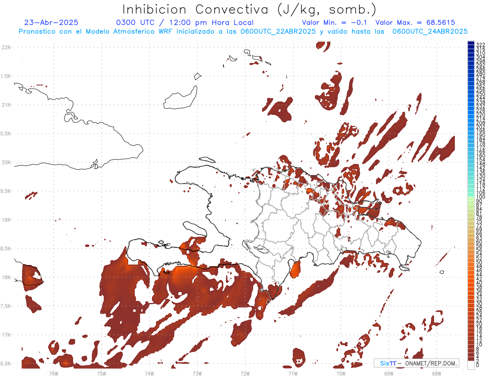Click the 21N latitude label

(x=6, y=105)
